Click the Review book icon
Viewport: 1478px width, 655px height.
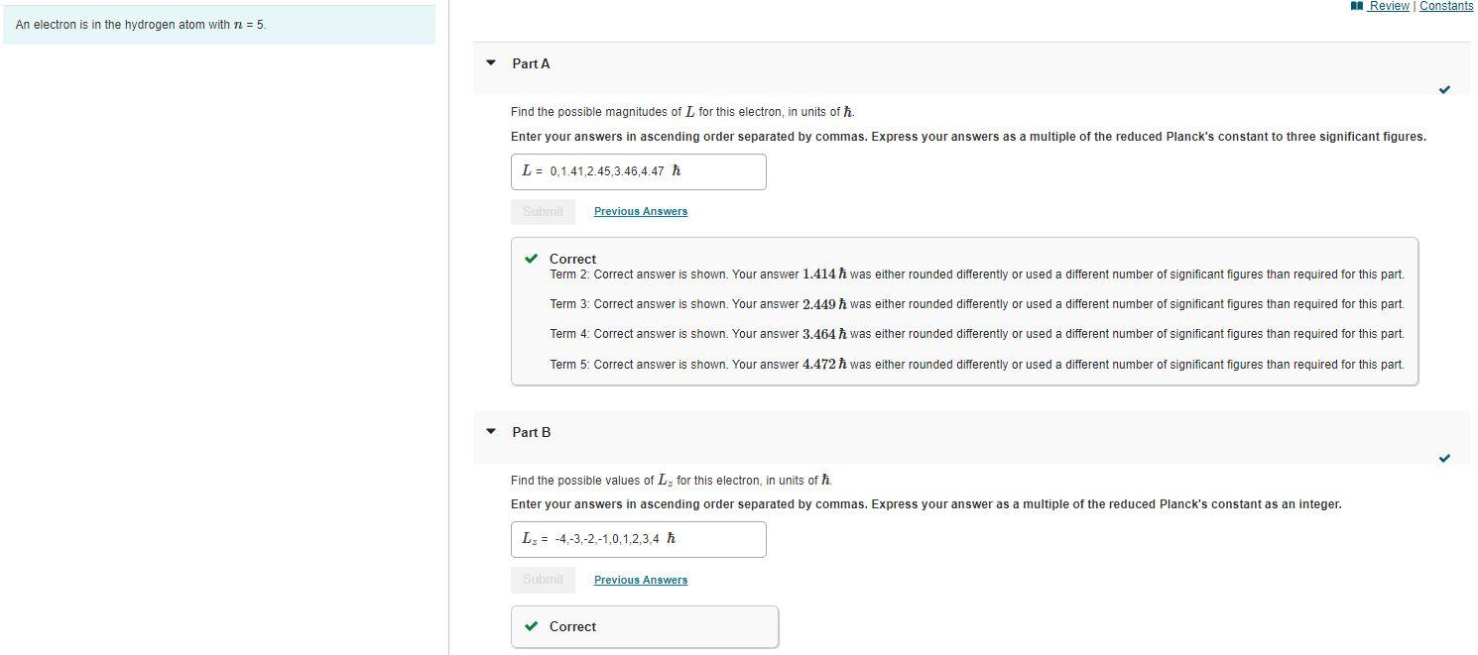[1357, 6]
